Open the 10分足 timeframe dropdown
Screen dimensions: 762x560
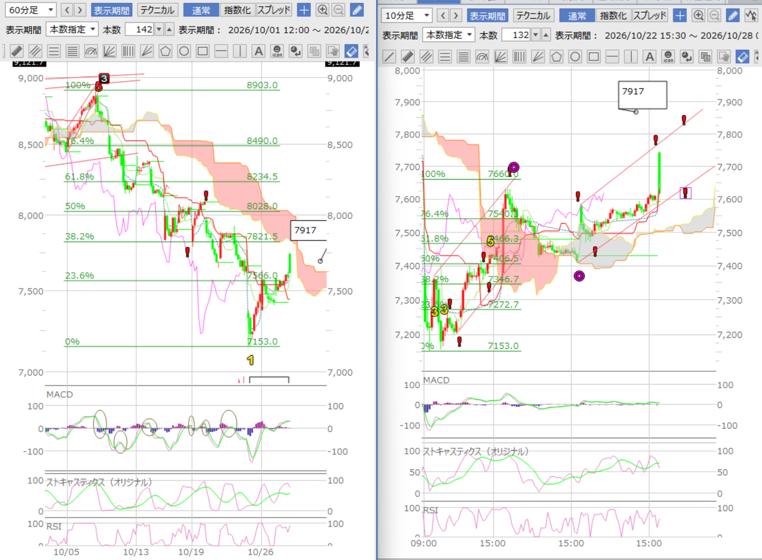coord(407,15)
